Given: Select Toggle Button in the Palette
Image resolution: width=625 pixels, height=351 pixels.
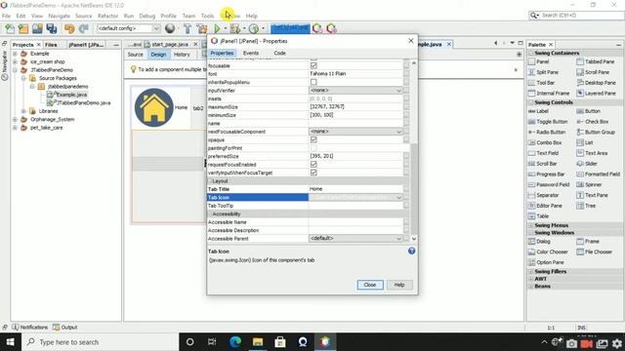Looking at the screenshot, I should [548, 121].
